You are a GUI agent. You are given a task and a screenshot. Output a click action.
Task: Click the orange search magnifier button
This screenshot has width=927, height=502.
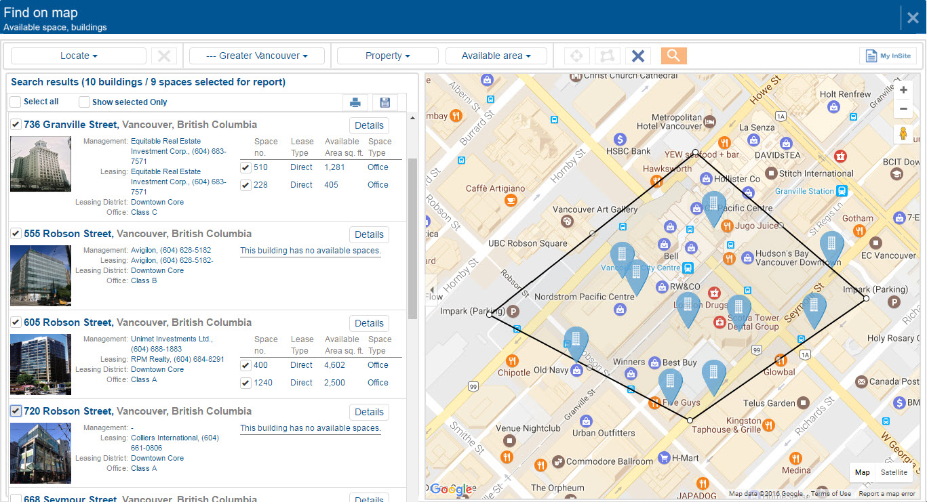[673, 56]
